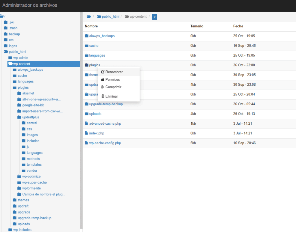Open the upgrade-temp-backup folder link in list
This screenshot has width=296, height=232.
(106, 104)
